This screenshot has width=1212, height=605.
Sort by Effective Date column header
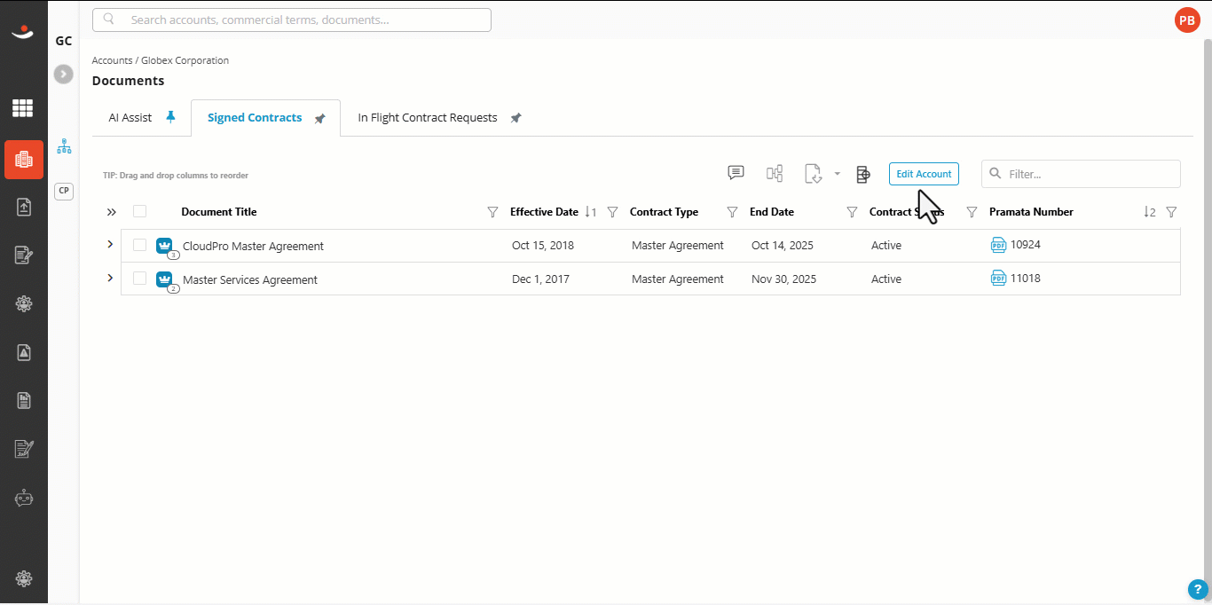click(x=544, y=212)
